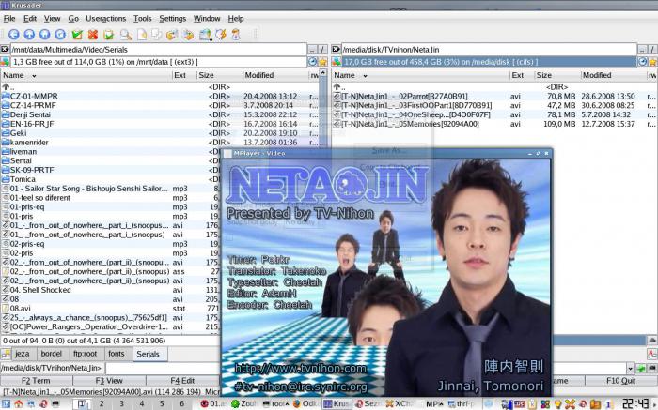Open the toolbar icon with dropdown arrow
Viewport: 658px width, 410px height.
coord(205,35)
